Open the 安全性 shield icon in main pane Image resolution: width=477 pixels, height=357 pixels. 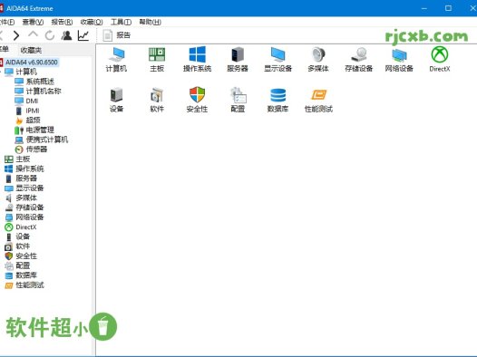197,100
